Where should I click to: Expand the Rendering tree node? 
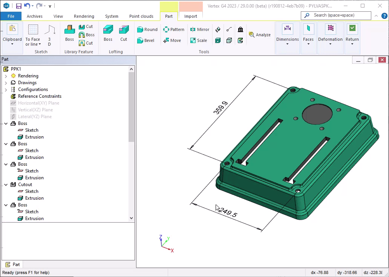click(x=6, y=76)
